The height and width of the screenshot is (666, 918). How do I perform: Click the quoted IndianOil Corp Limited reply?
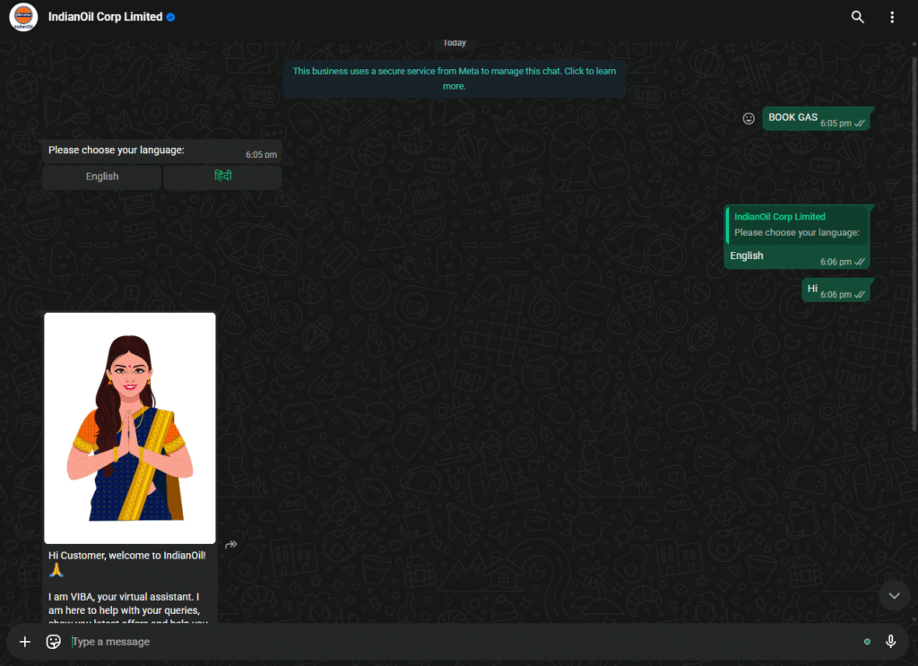(797, 225)
